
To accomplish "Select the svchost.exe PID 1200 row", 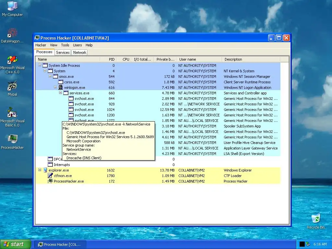I will (x=158, y=115).
